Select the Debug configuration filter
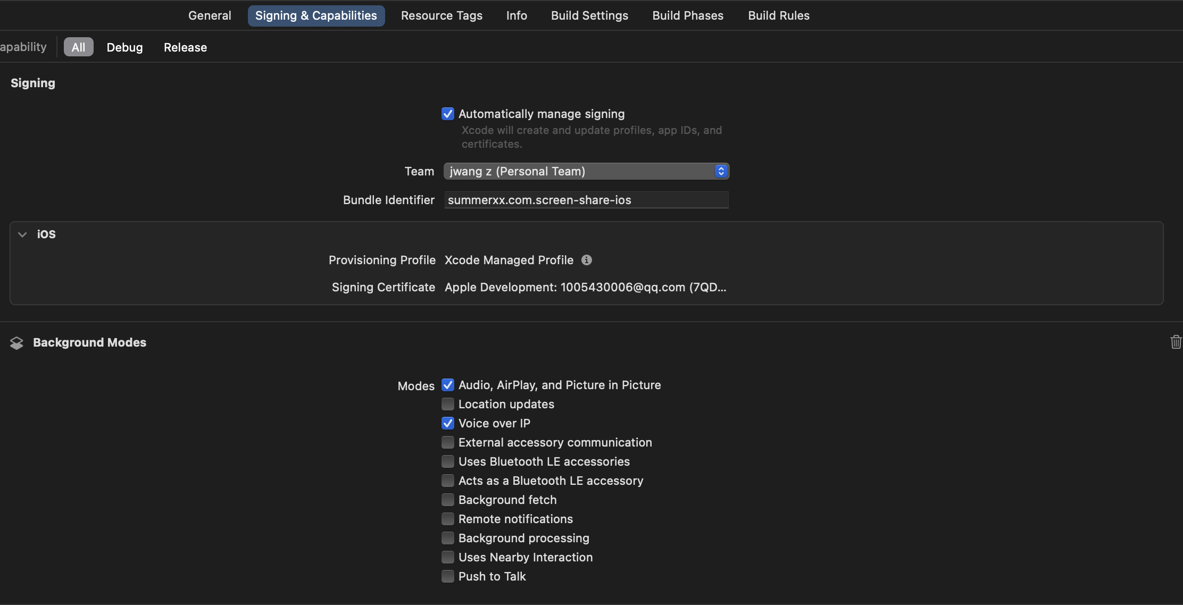1183x605 pixels. pos(124,47)
